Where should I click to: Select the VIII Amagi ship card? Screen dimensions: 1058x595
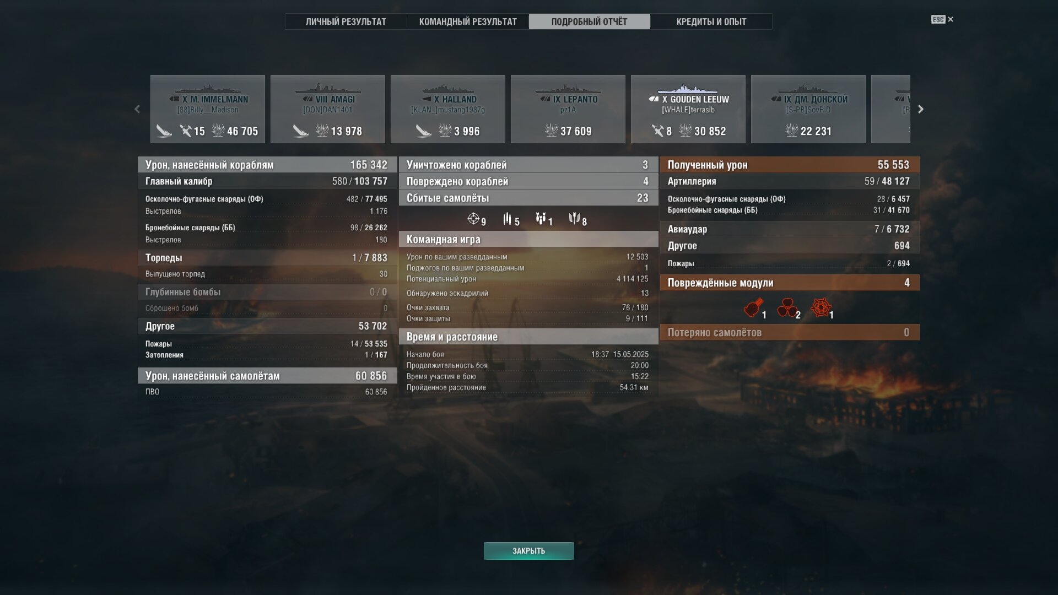(x=328, y=109)
